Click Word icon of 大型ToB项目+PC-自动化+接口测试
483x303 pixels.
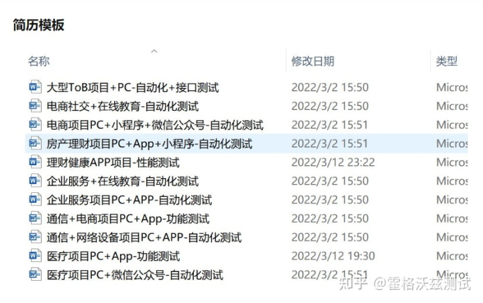pos(35,87)
